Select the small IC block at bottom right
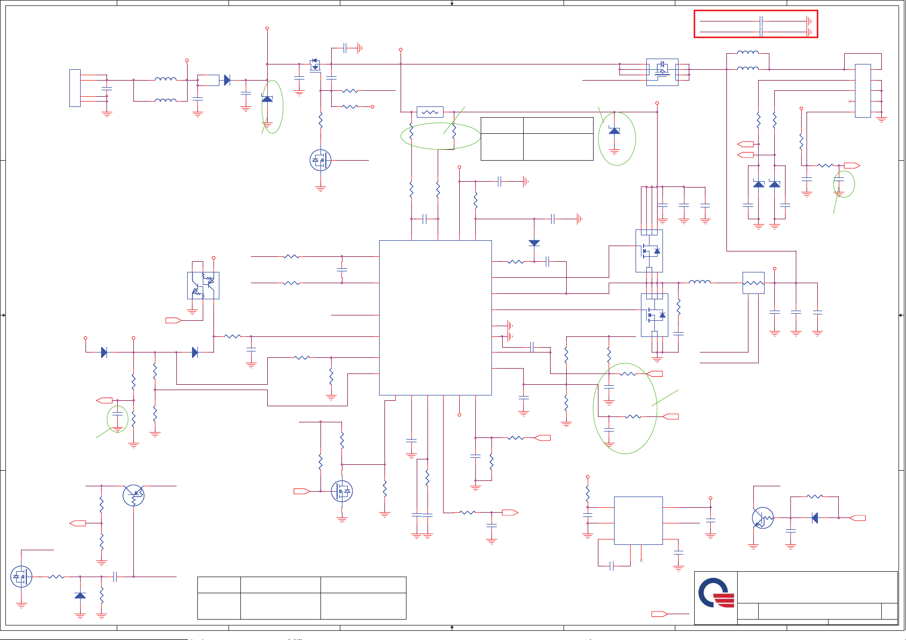The width and height of the screenshot is (906, 640). (638, 520)
